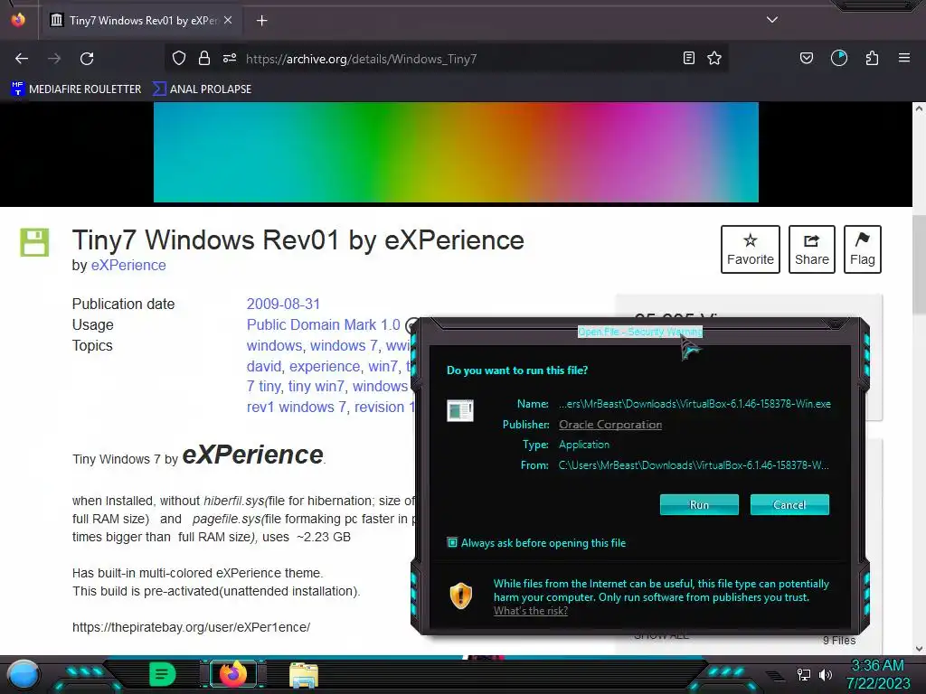Click the page scrollbar up arrow
Image resolution: width=926 pixels, height=694 pixels.
(919, 108)
